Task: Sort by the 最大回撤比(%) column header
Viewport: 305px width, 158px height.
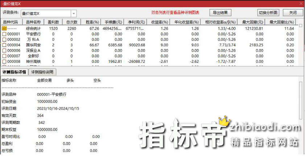Action: click(280, 22)
